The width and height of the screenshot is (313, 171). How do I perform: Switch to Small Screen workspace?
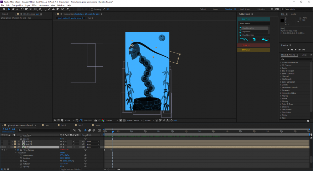click(245, 9)
